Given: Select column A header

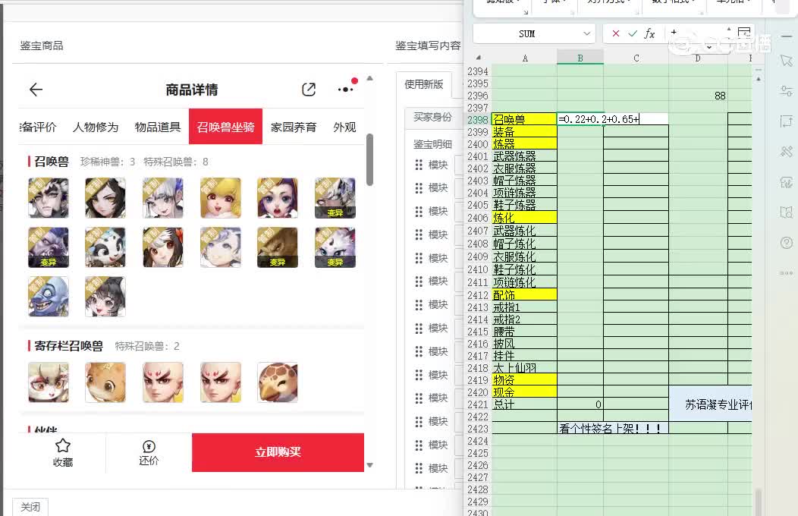Looking at the screenshot, I should (525, 58).
